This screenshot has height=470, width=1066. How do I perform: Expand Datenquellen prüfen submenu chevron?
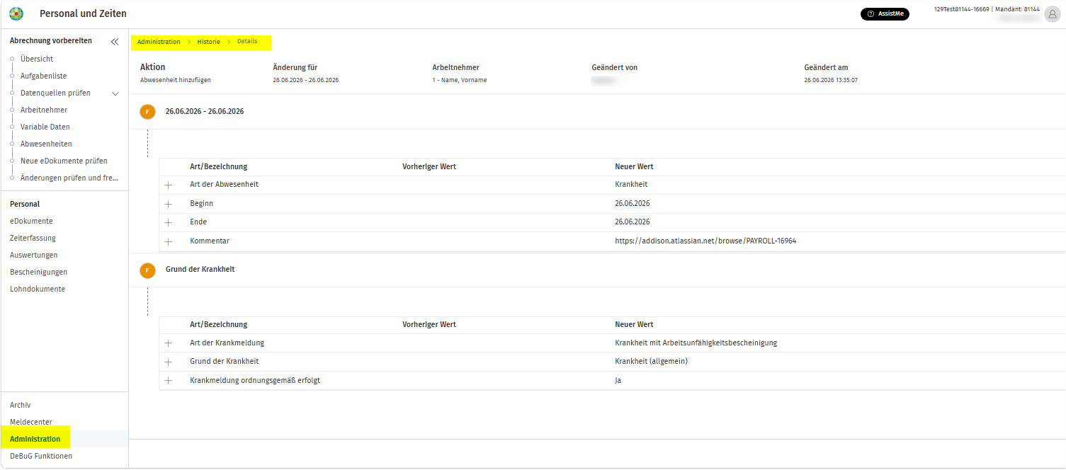[x=115, y=93]
